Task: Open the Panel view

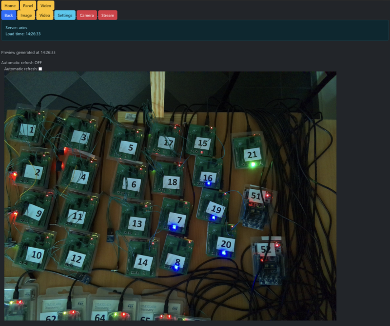Action: point(27,5)
